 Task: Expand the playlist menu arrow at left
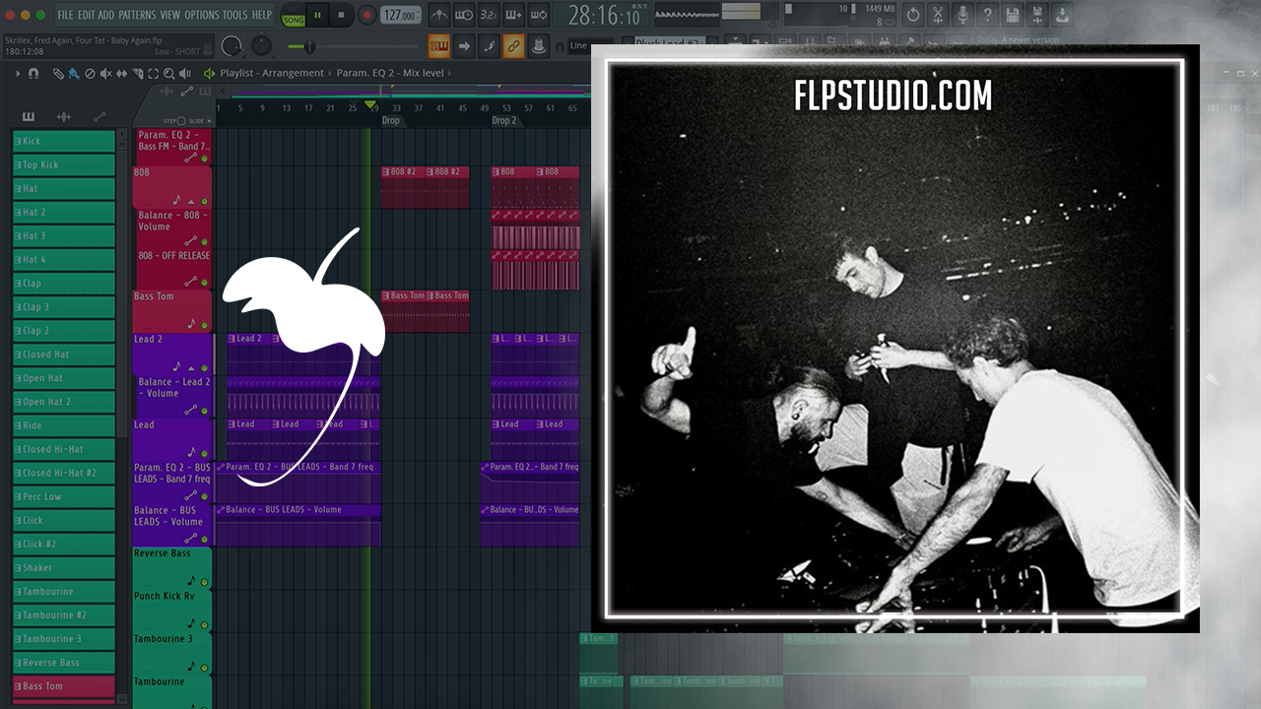pos(17,73)
